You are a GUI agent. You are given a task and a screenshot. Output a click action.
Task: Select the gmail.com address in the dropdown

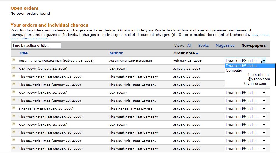[258, 75]
